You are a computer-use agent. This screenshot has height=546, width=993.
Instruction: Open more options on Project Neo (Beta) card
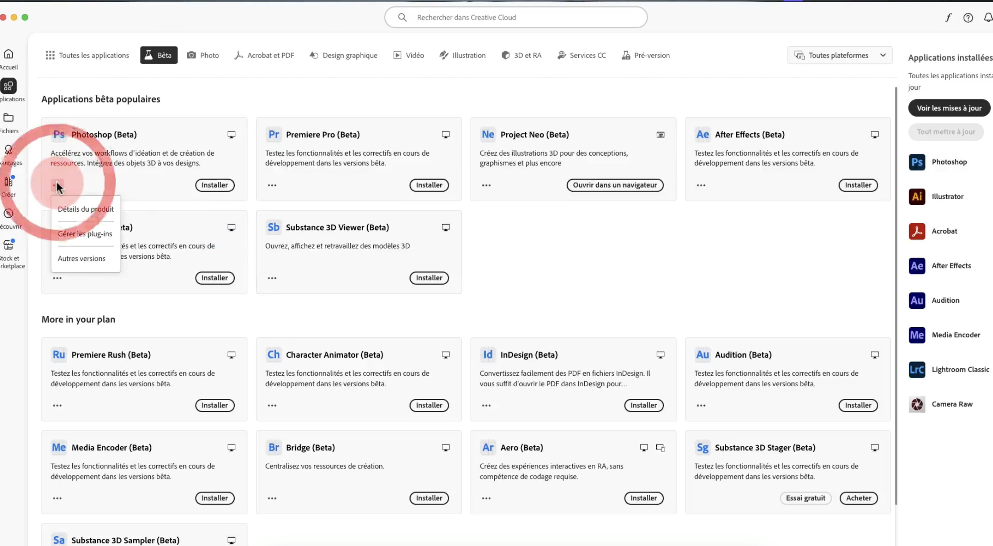[486, 185]
